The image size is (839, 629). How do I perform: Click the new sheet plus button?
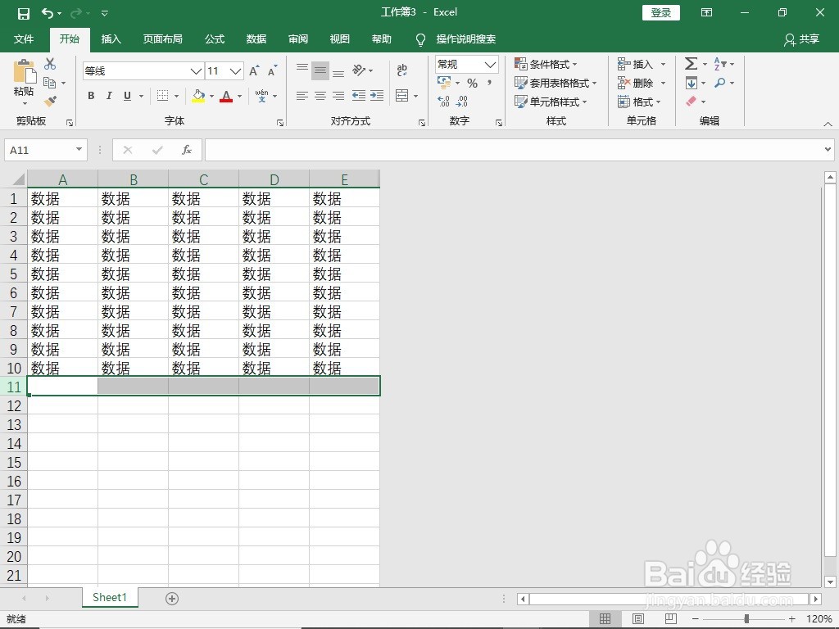pos(172,599)
